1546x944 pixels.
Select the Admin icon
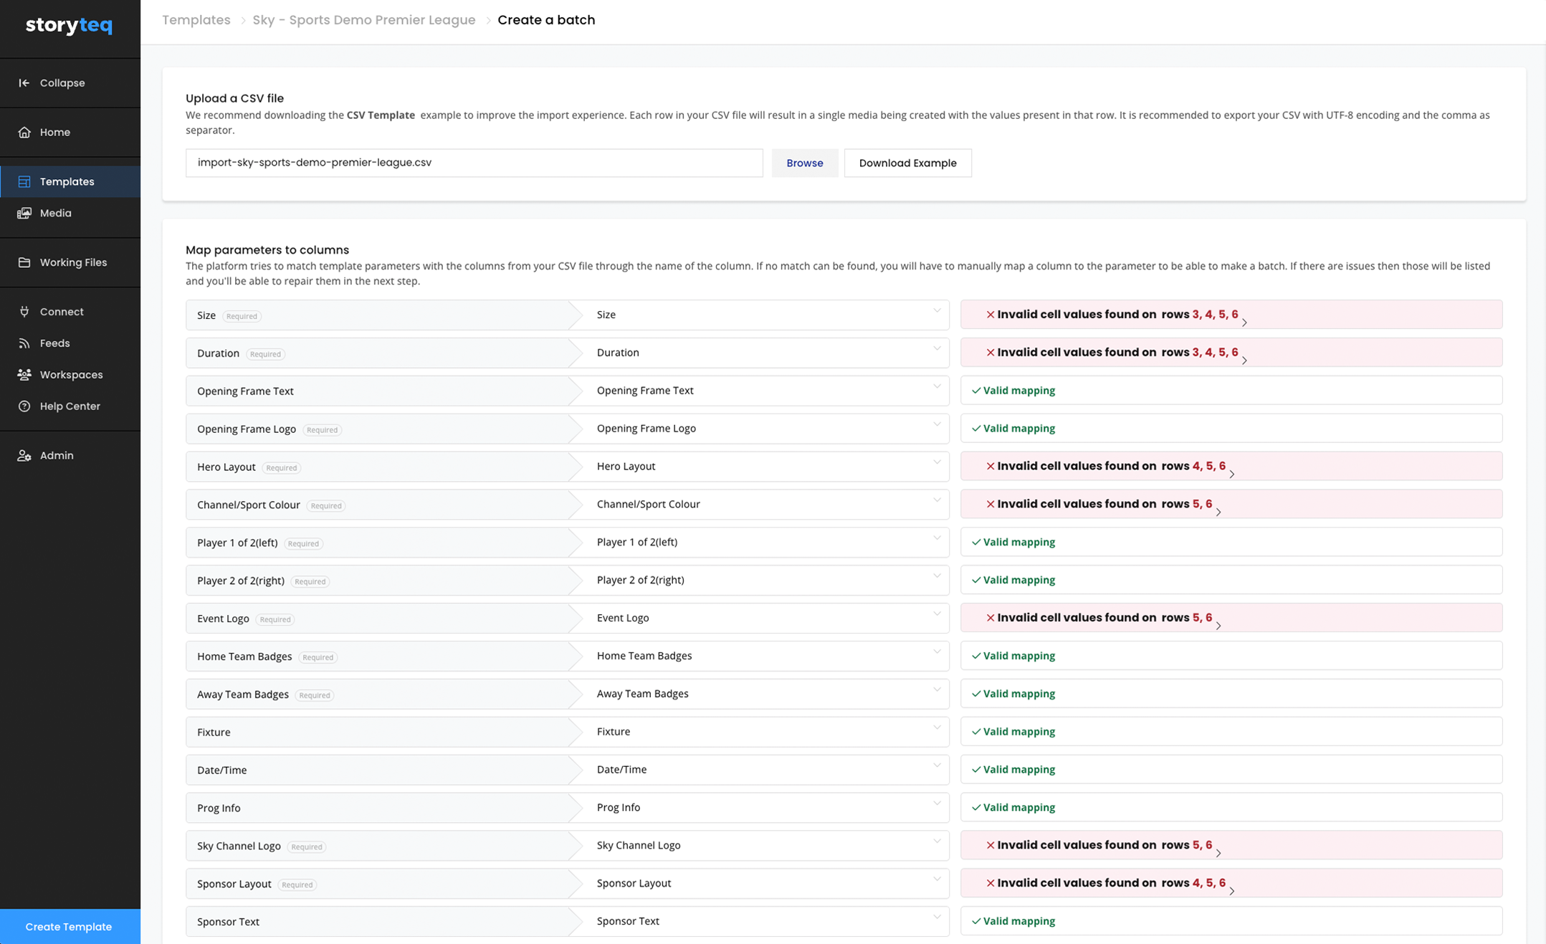[24, 455]
